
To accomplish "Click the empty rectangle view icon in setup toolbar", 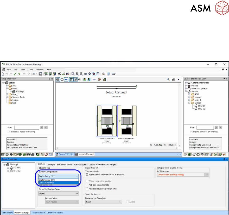I will tap(62, 79).
